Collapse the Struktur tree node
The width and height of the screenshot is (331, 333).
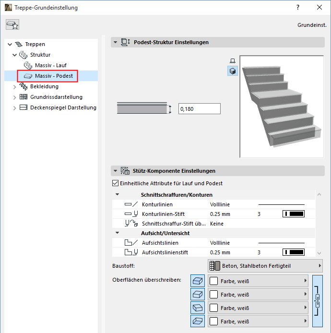click(x=15, y=55)
